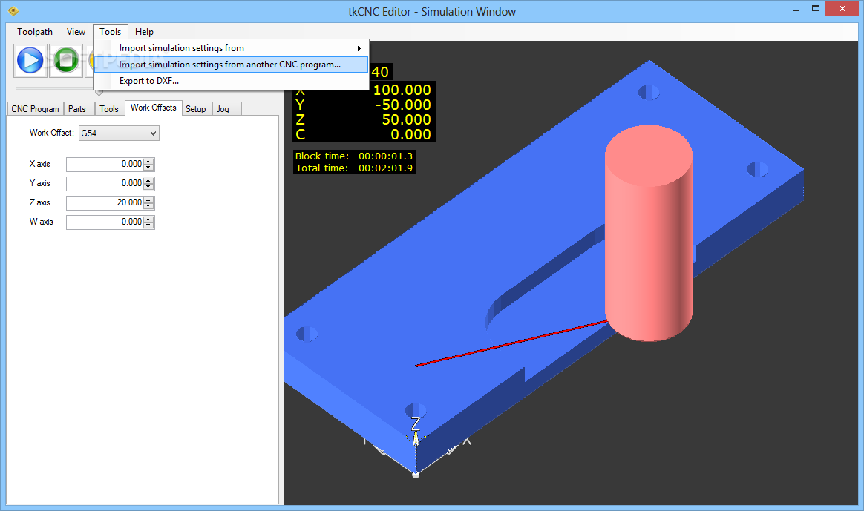The image size is (864, 511).
Task: Click the C coordinate value 0.000
Action: coord(410,134)
